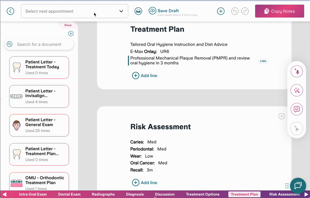This screenshot has width=310, height=198.
Task: Go to the Treatment Options tab
Action: 203,195
